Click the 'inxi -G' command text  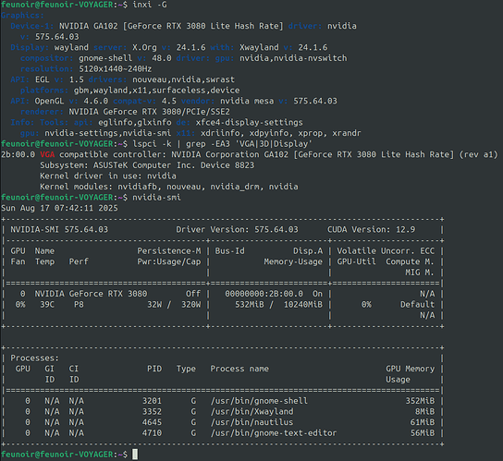click(150, 5)
